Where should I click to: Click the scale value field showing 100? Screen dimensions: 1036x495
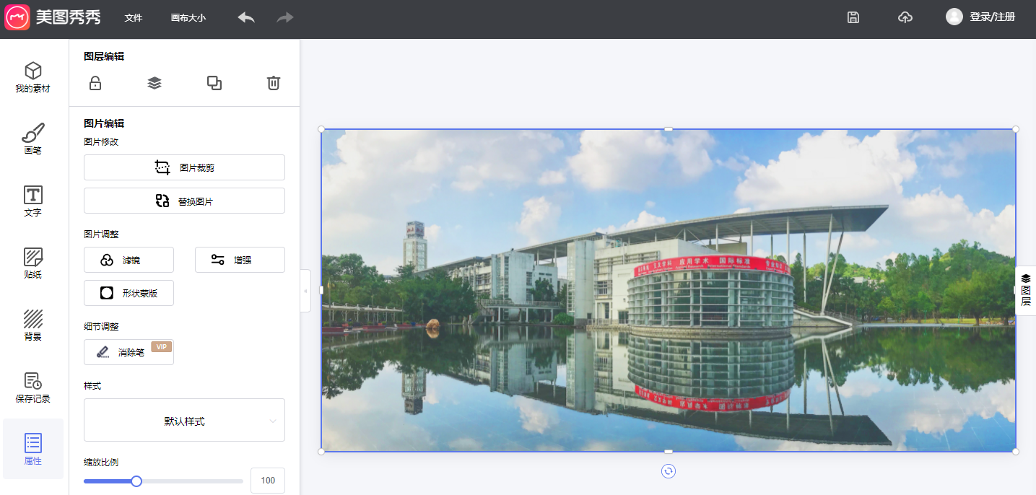tap(268, 481)
